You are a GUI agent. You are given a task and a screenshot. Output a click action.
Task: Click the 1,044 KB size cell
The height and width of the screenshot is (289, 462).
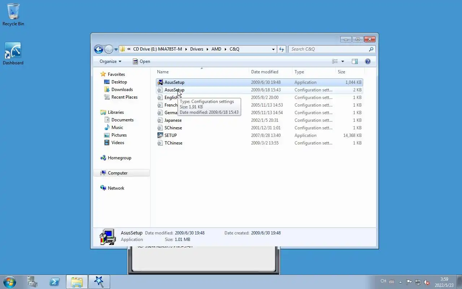pos(353,82)
